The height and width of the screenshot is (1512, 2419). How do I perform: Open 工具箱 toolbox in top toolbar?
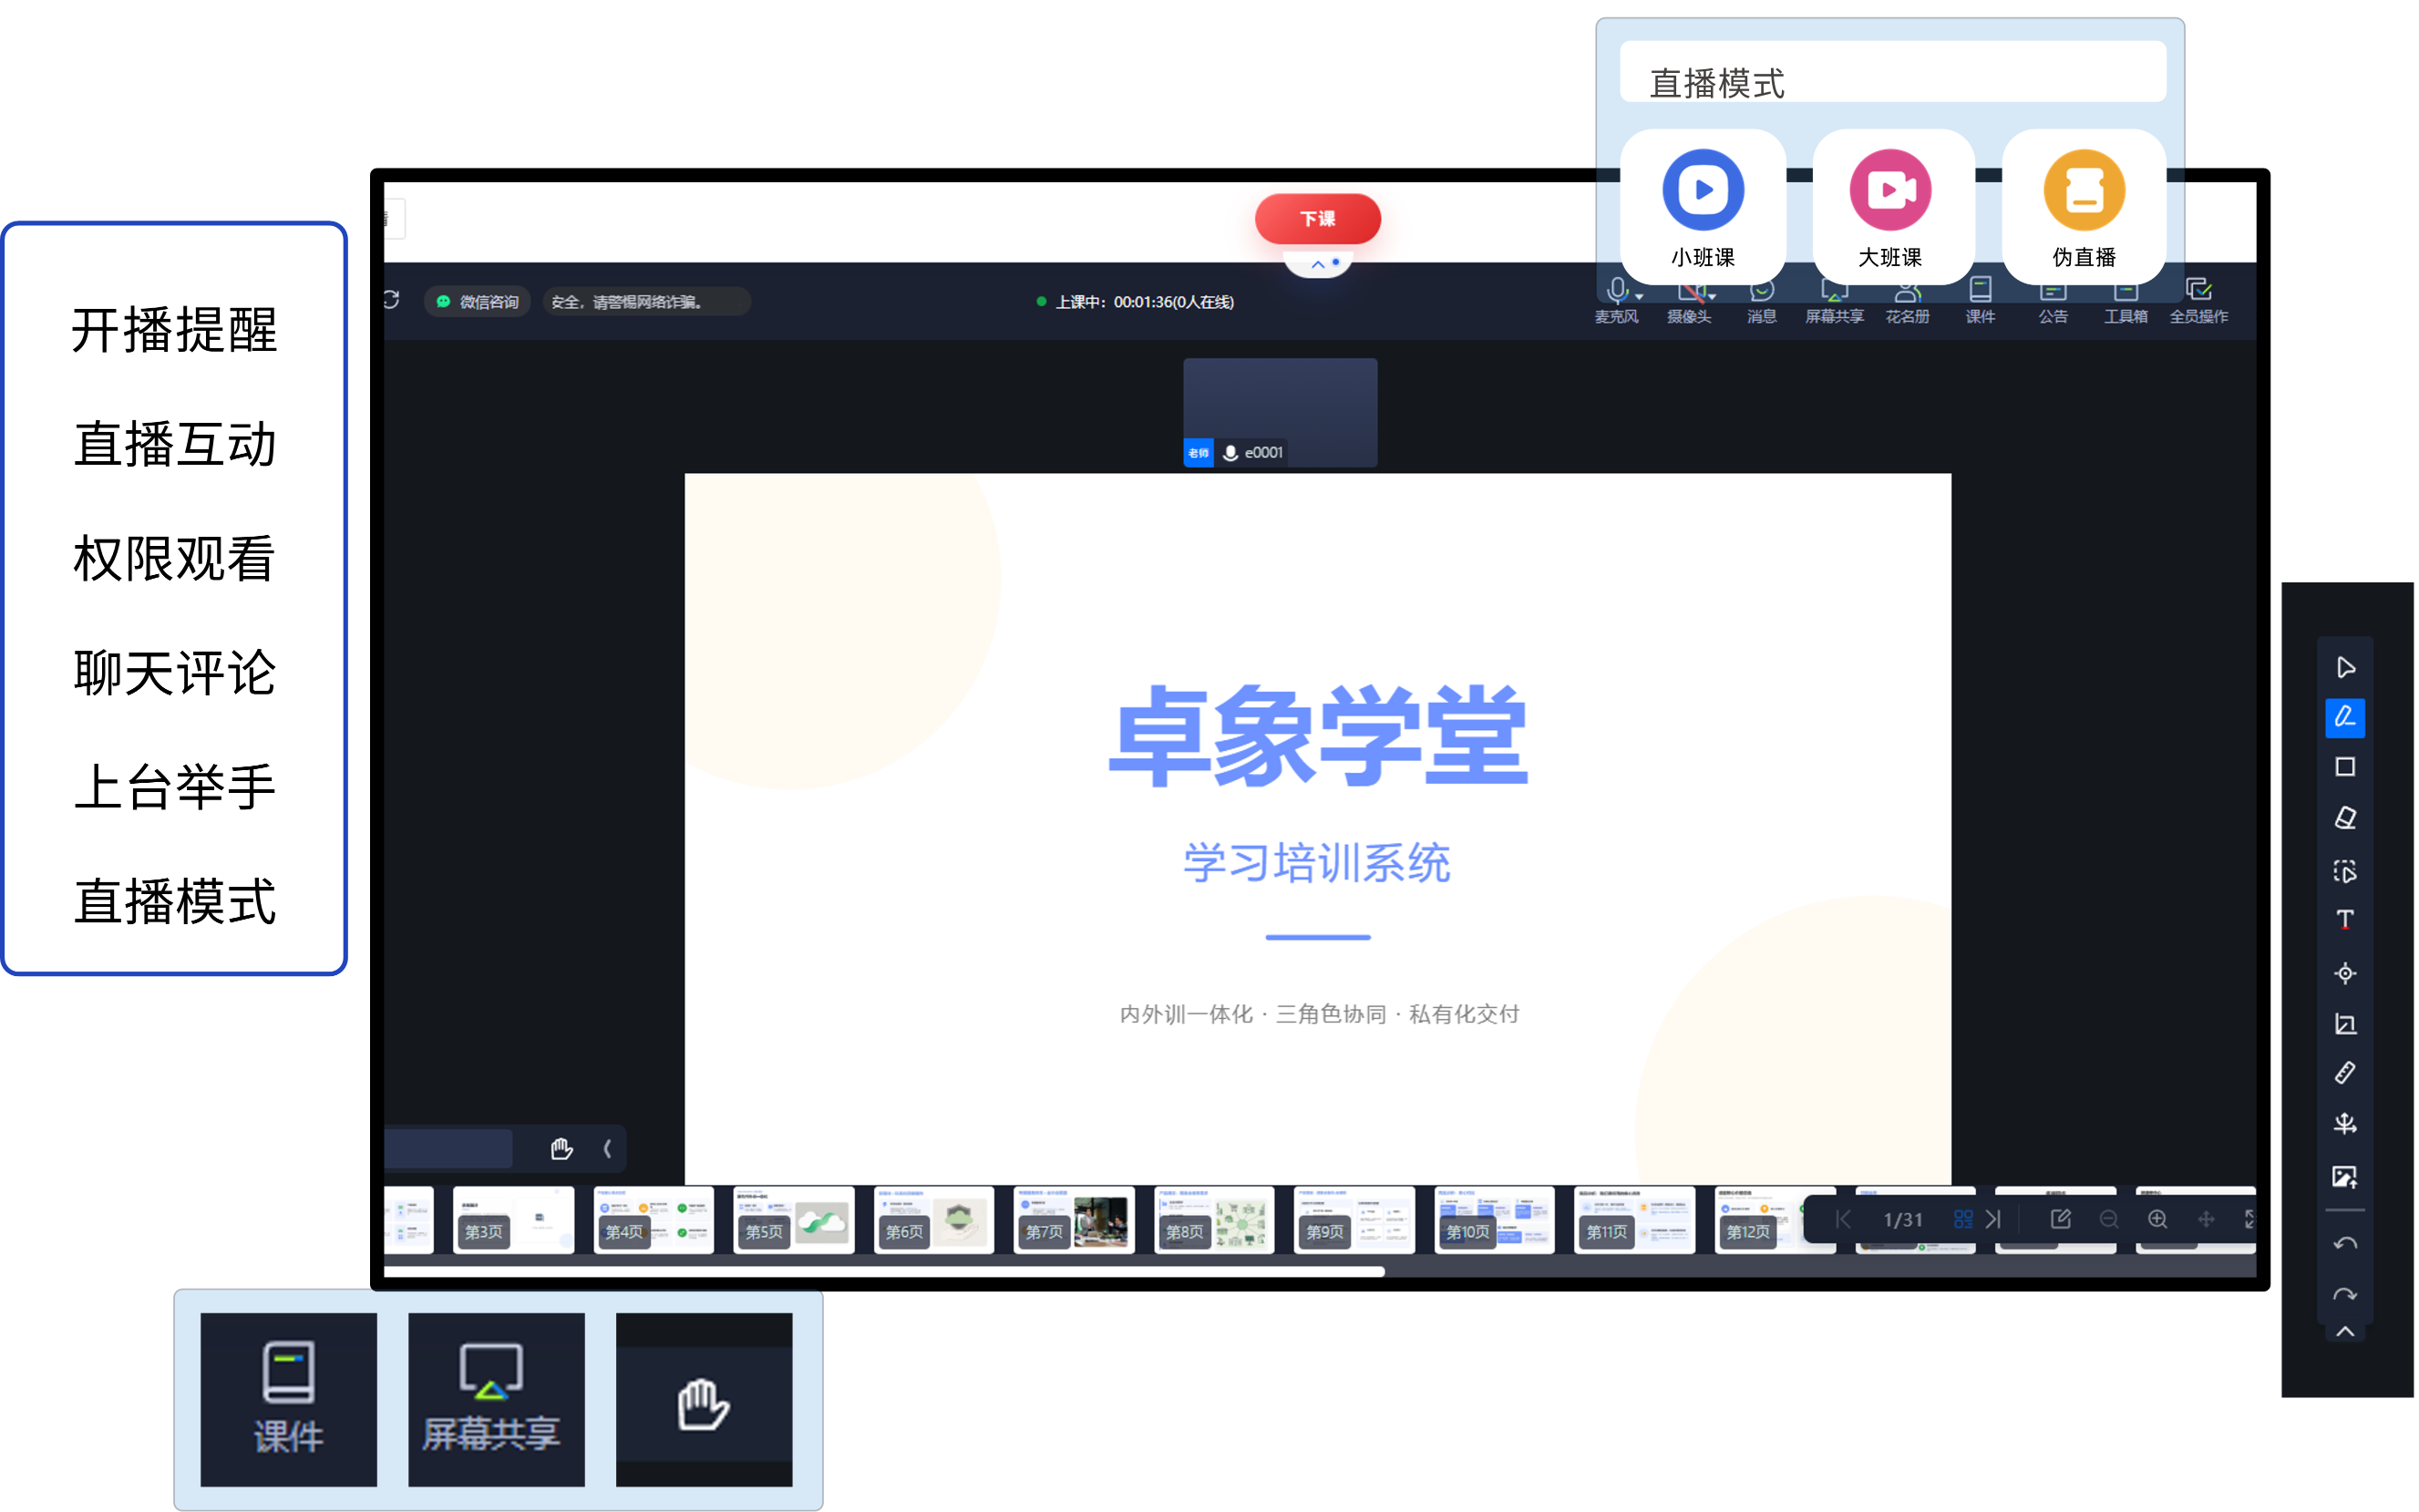click(x=2125, y=300)
